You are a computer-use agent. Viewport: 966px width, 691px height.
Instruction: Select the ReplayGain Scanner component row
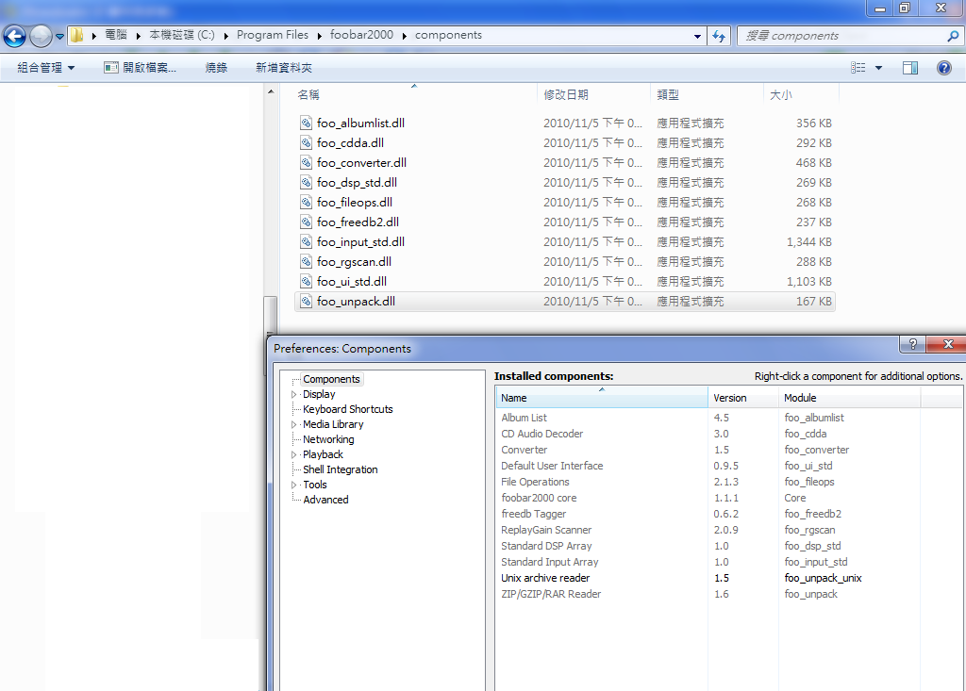[x=708, y=530]
